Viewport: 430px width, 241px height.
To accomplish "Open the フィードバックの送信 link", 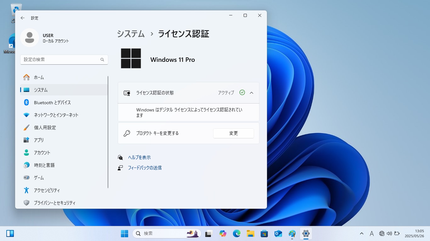I will point(145,168).
